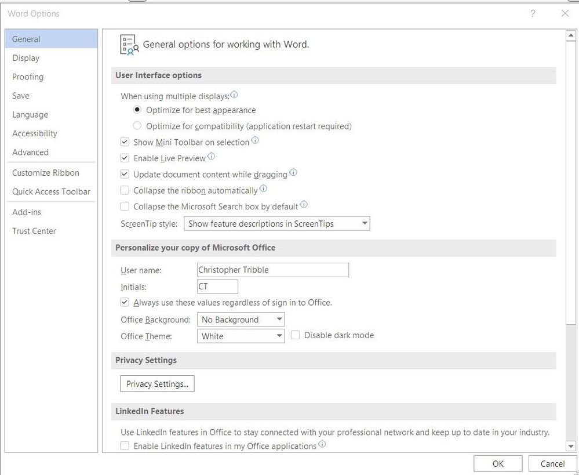Screen dimensions: 579x475
Task: Open Customize Ribbon settings
Action: click(52, 173)
